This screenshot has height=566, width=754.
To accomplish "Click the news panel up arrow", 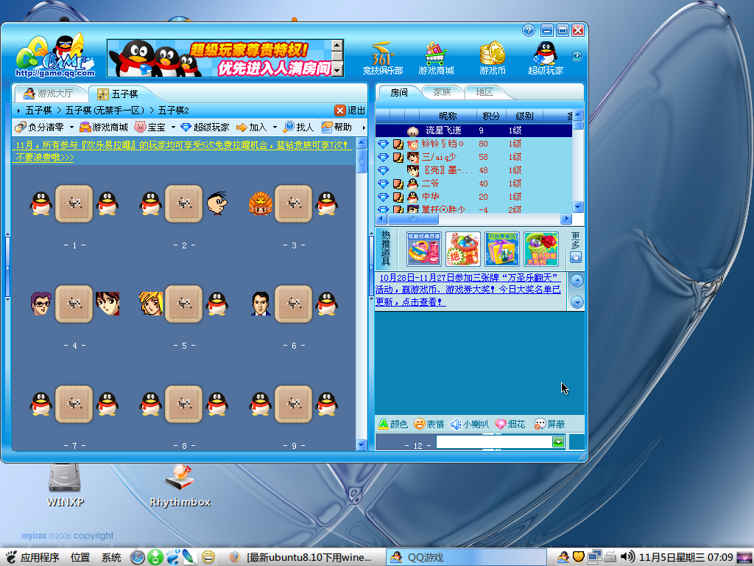I will tap(577, 280).
